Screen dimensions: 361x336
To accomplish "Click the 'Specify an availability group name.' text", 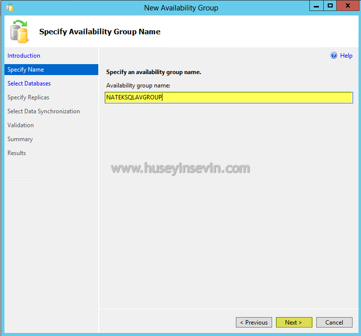I will pyautogui.click(x=153, y=72).
